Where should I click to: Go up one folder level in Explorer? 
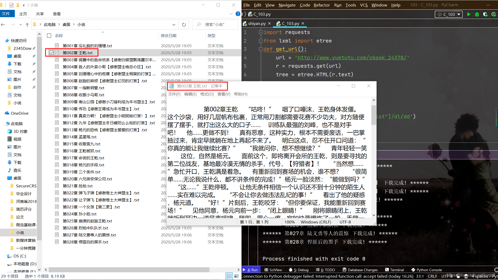tap(27, 25)
